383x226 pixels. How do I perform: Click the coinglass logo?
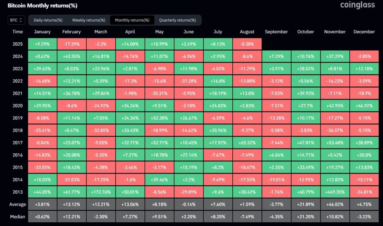tap(358, 5)
